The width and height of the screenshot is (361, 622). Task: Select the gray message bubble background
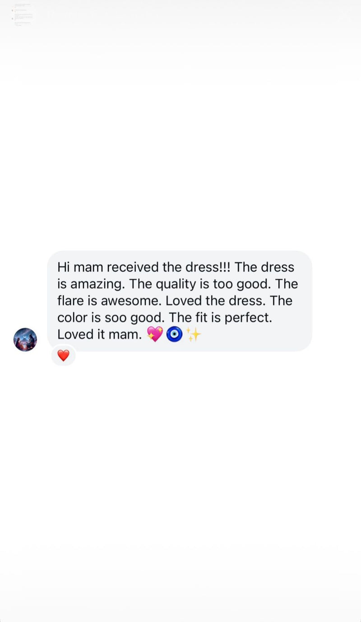click(180, 301)
